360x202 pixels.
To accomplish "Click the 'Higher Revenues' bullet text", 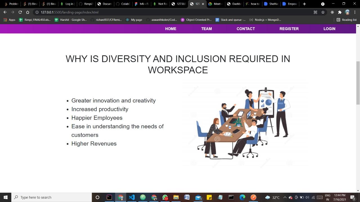I will pos(94,144).
